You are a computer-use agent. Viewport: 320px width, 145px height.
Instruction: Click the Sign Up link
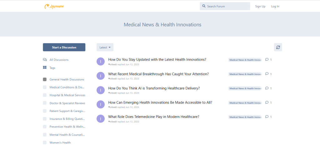point(260,6)
